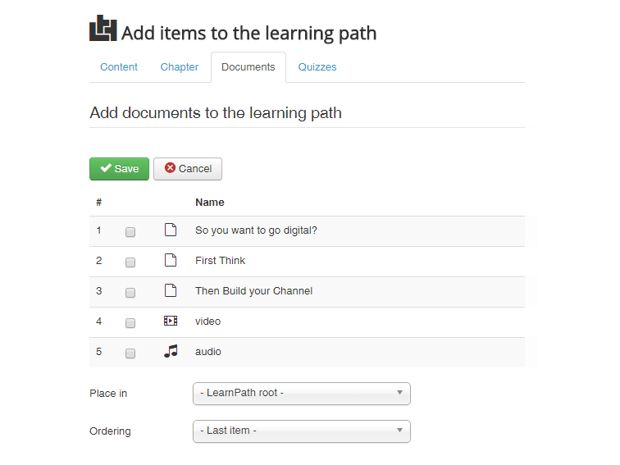Go to the Content tab
This screenshot has height=465, width=620.
point(119,67)
